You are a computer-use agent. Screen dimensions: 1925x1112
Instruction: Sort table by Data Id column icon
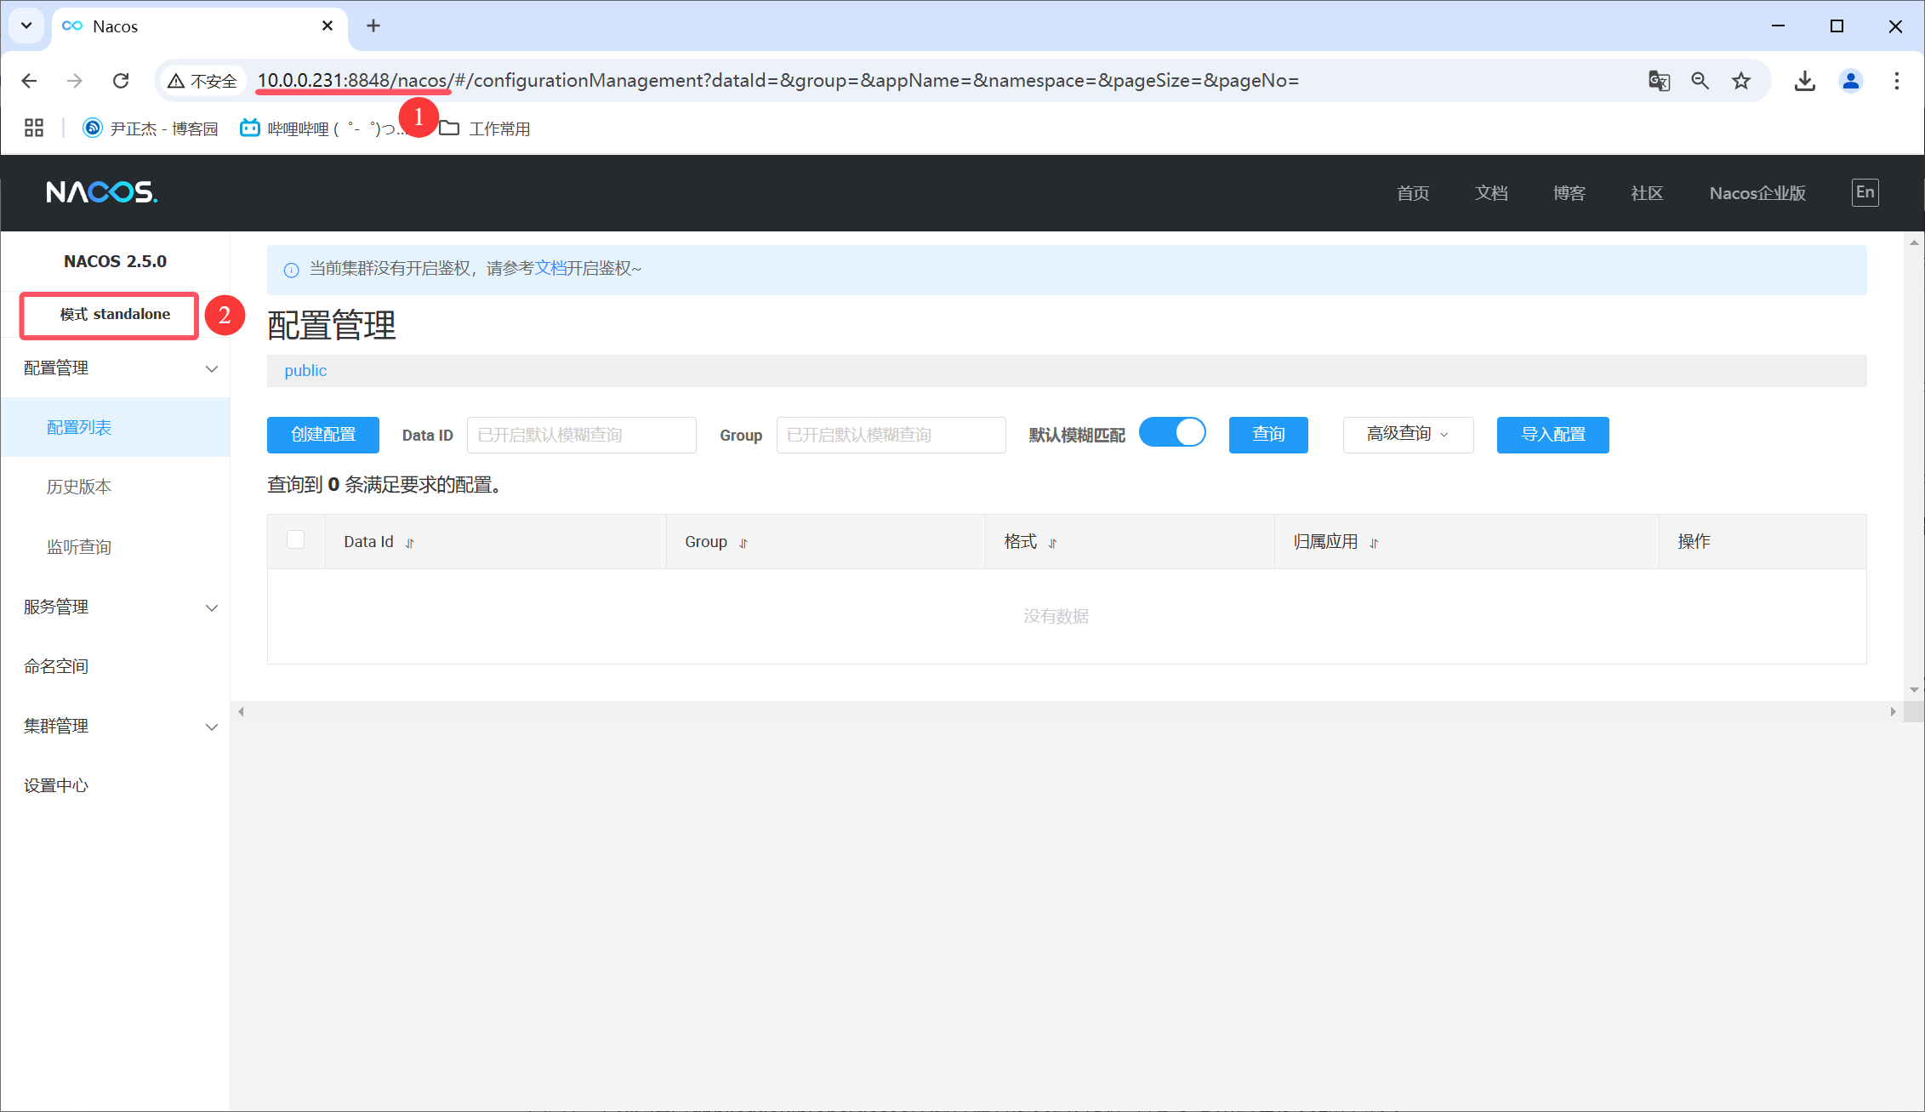(x=410, y=544)
